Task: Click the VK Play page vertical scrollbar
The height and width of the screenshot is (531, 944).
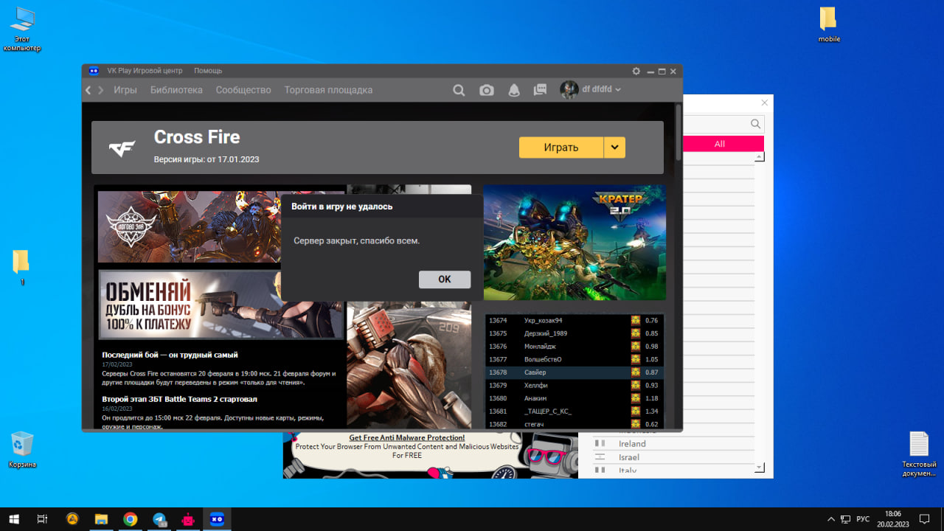Action: (x=678, y=133)
